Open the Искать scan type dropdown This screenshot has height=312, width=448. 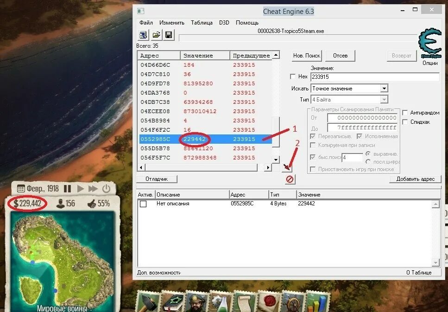coord(384,89)
